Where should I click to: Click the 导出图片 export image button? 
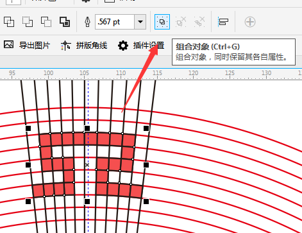point(27,46)
